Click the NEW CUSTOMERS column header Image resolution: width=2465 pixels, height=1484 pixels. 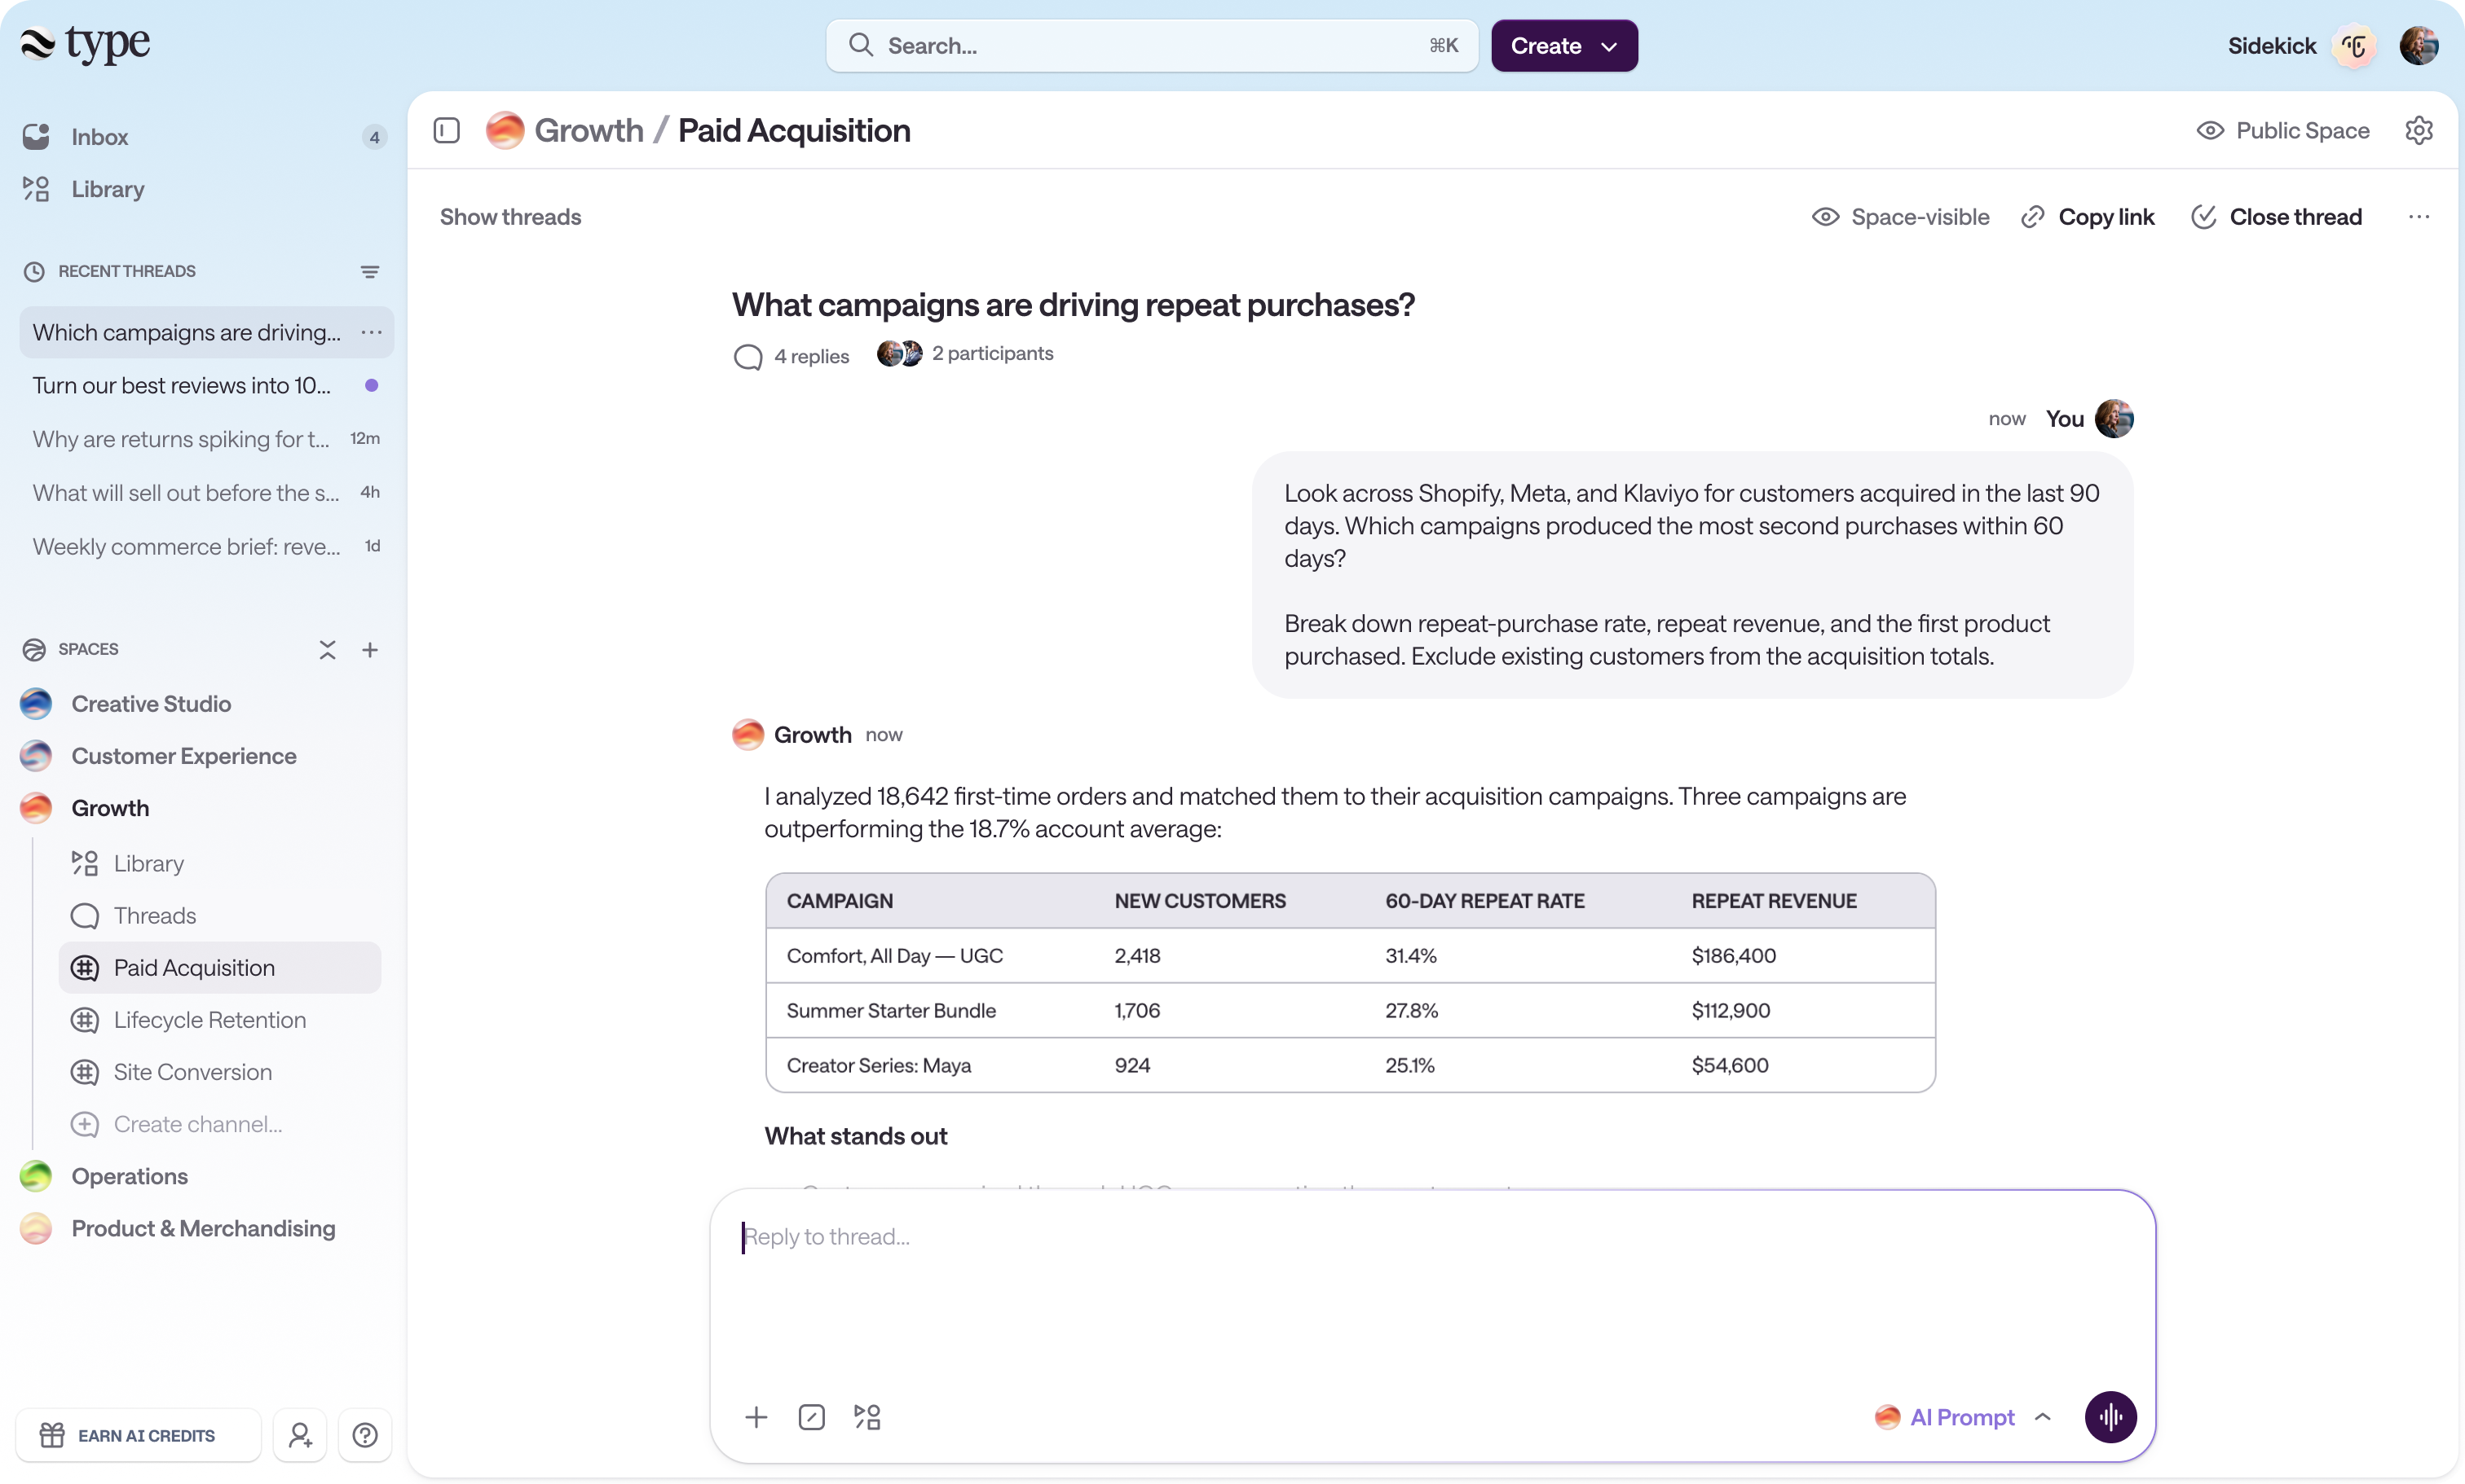(1200, 900)
